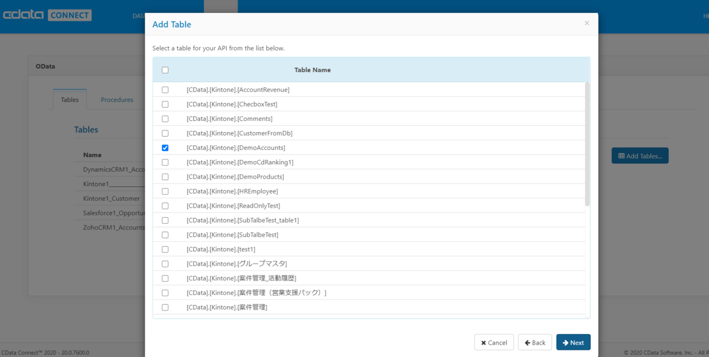The width and height of the screenshot is (709, 357).
Task: Click Add Tables button behind the dialog
Action: pos(640,156)
